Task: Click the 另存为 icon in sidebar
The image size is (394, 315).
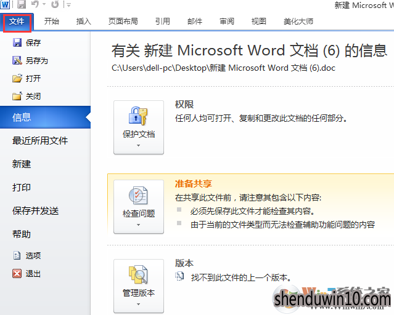Action: coord(17,60)
